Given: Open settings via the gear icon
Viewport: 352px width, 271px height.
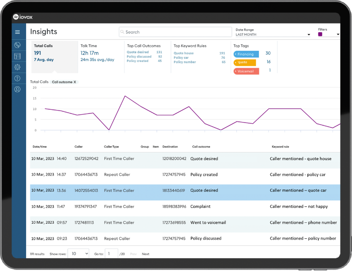Looking at the screenshot, I should [x=18, y=67].
